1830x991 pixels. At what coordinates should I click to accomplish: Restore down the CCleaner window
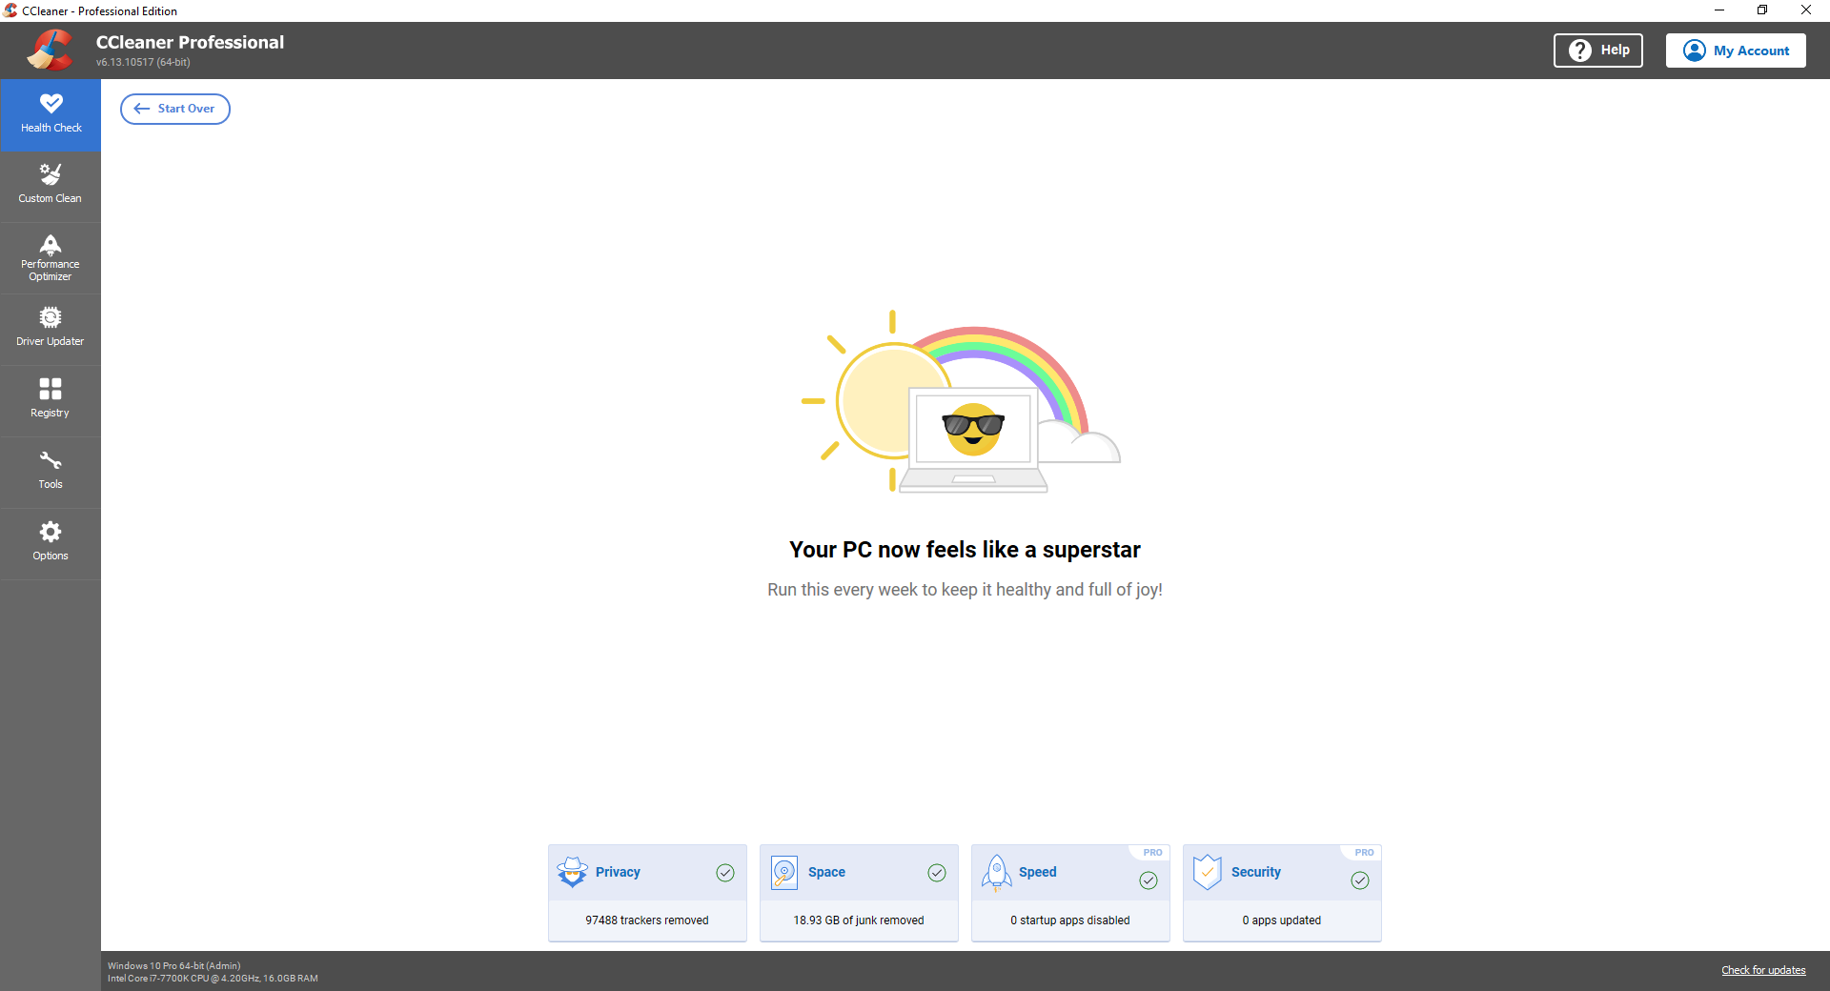[x=1762, y=10]
